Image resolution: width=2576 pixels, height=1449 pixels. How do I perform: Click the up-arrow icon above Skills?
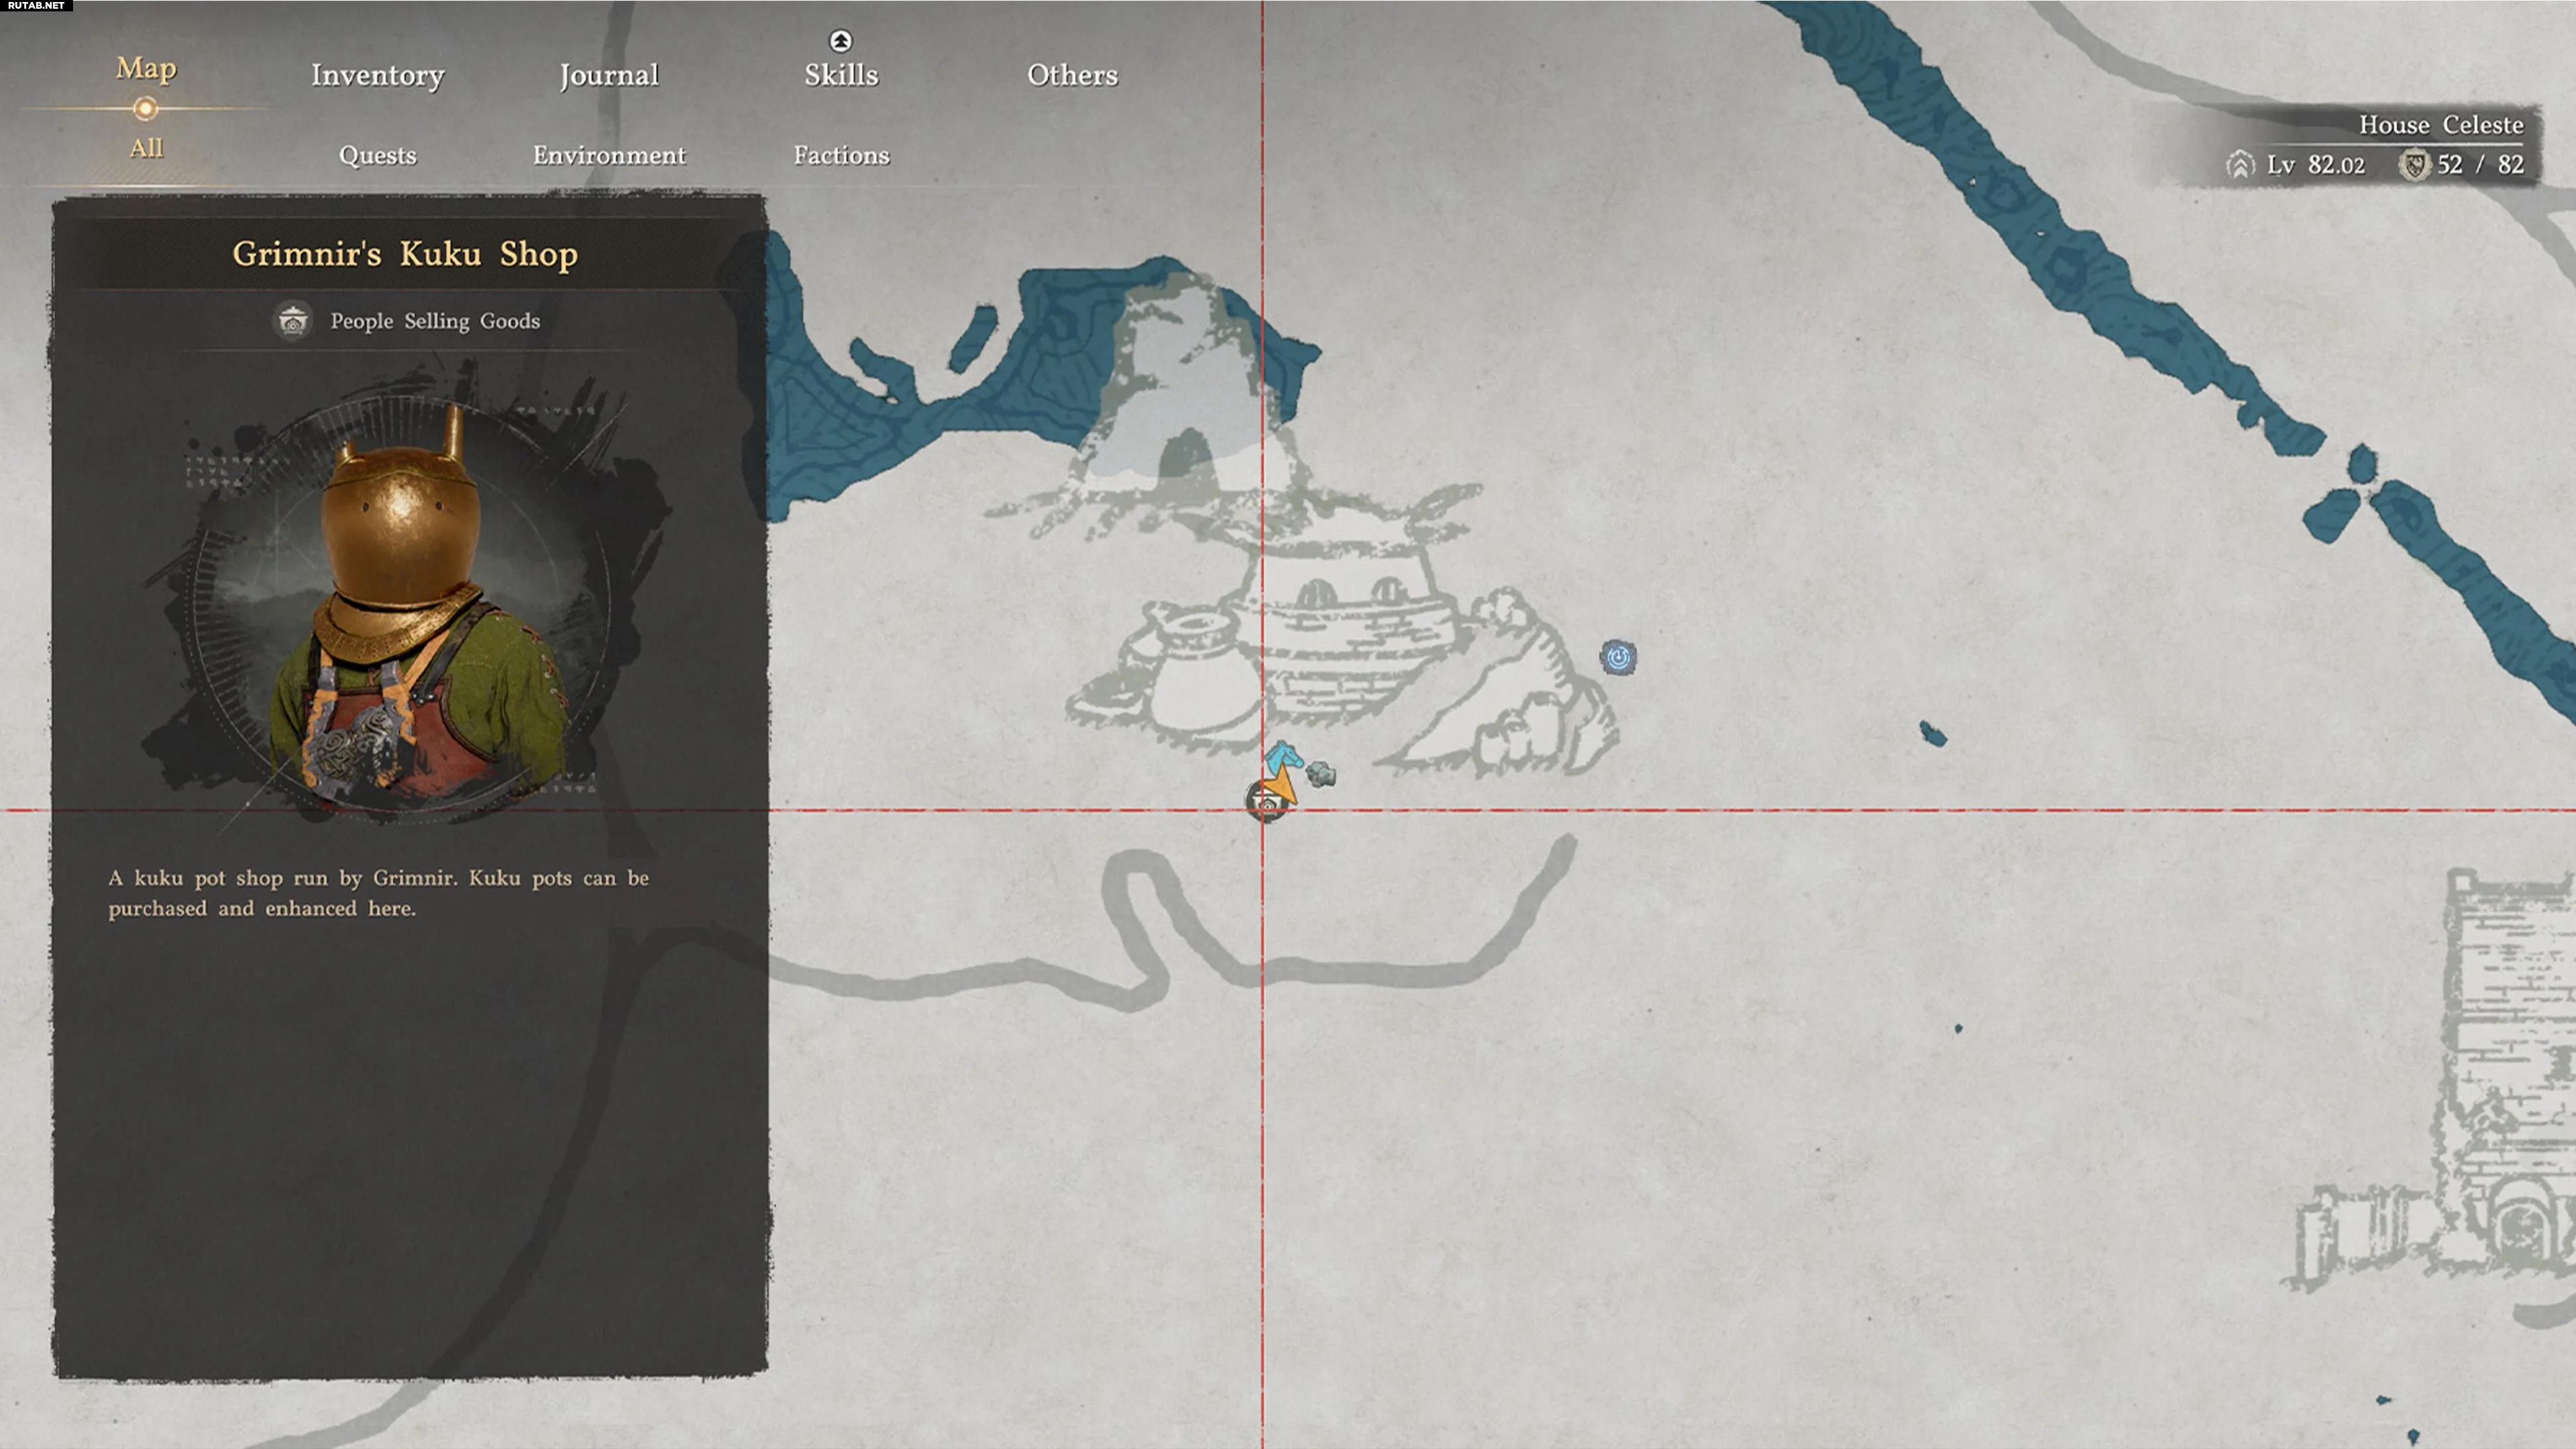[840, 41]
